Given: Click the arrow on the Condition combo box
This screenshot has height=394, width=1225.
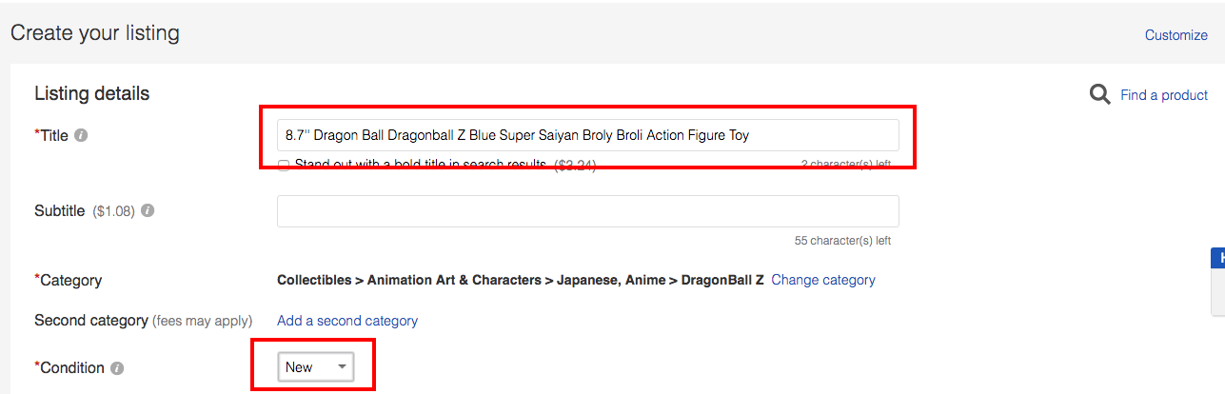Looking at the screenshot, I should click(342, 367).
